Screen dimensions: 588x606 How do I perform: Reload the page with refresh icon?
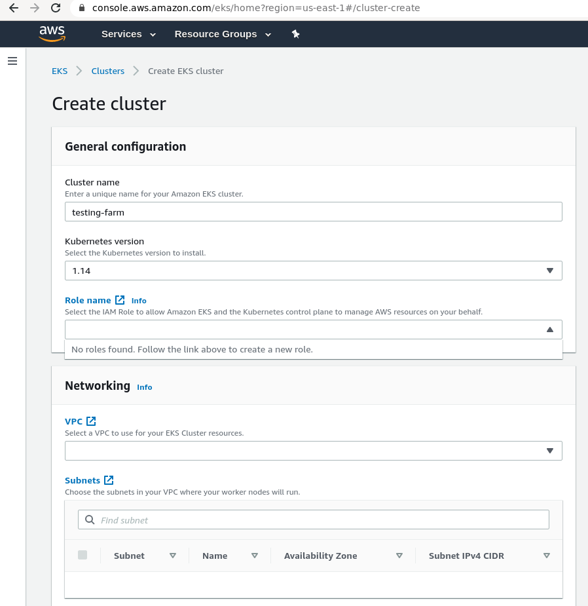[x=56, y=8]
